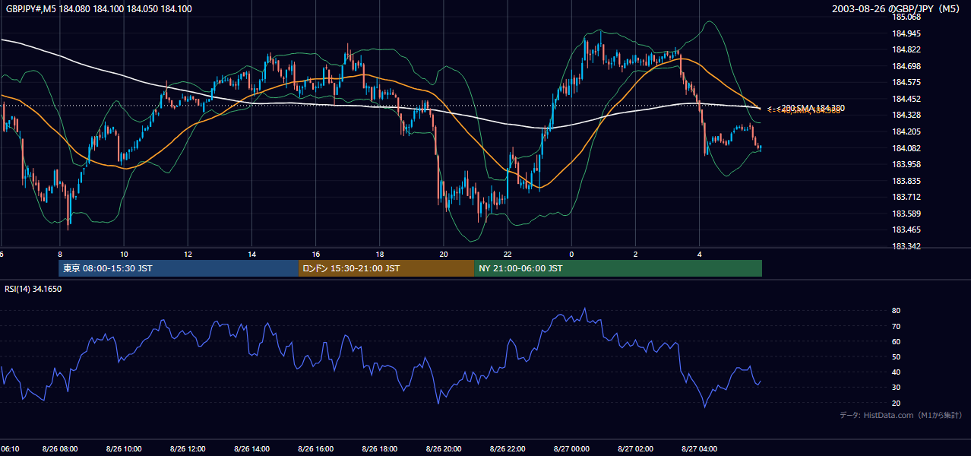Click RSI scale label 80
Image resolution: width=971 pixels, height=456 pixels.
896,311
